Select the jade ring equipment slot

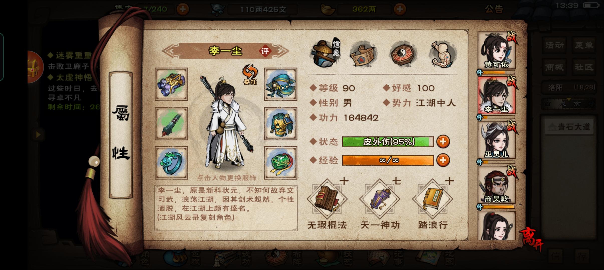point(171,163)
